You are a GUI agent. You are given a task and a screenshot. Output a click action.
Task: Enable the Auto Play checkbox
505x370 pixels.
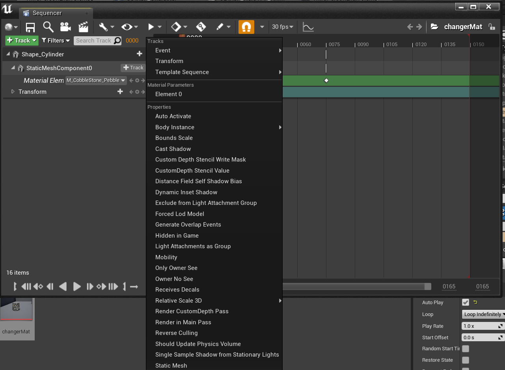coord(466,303)
